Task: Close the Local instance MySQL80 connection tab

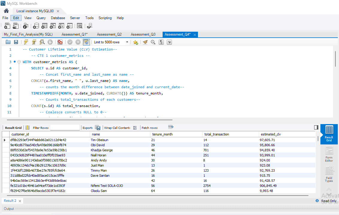Action: click(x=58, y=11)
